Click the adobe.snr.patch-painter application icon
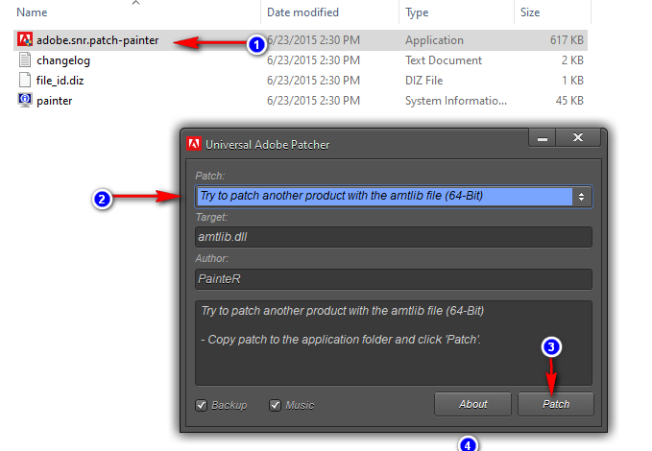 (25, 40)
